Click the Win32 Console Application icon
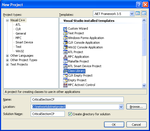This screenshot has width=150, height=131. (x=65, y=47)
